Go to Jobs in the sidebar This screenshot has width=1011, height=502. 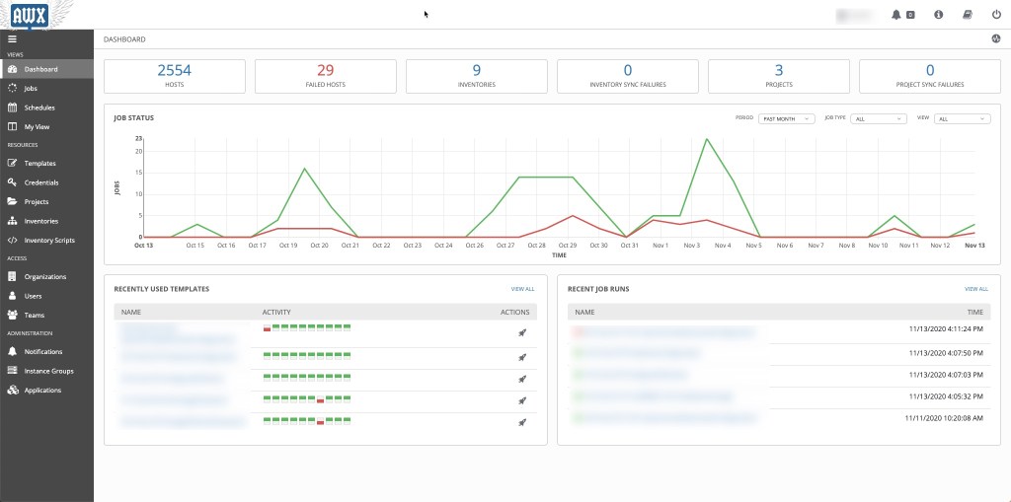coord(38,89)
